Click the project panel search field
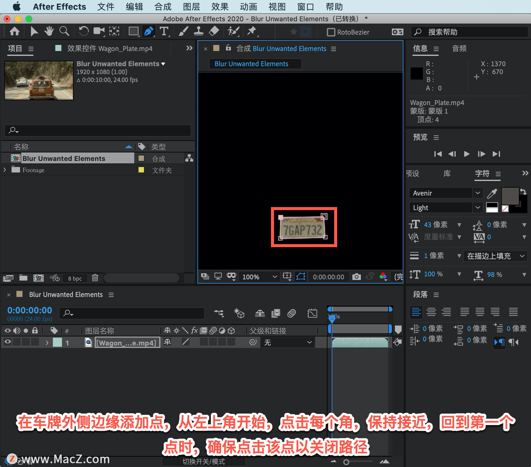The width and height of the screenshot is (531, 467). 98,130
